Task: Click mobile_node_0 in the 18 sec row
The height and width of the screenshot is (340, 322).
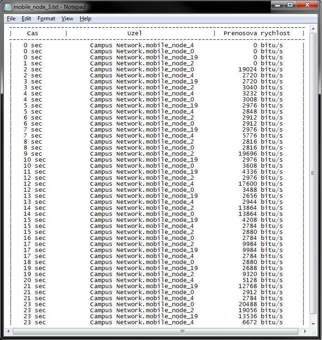Action: coord(170,262)
